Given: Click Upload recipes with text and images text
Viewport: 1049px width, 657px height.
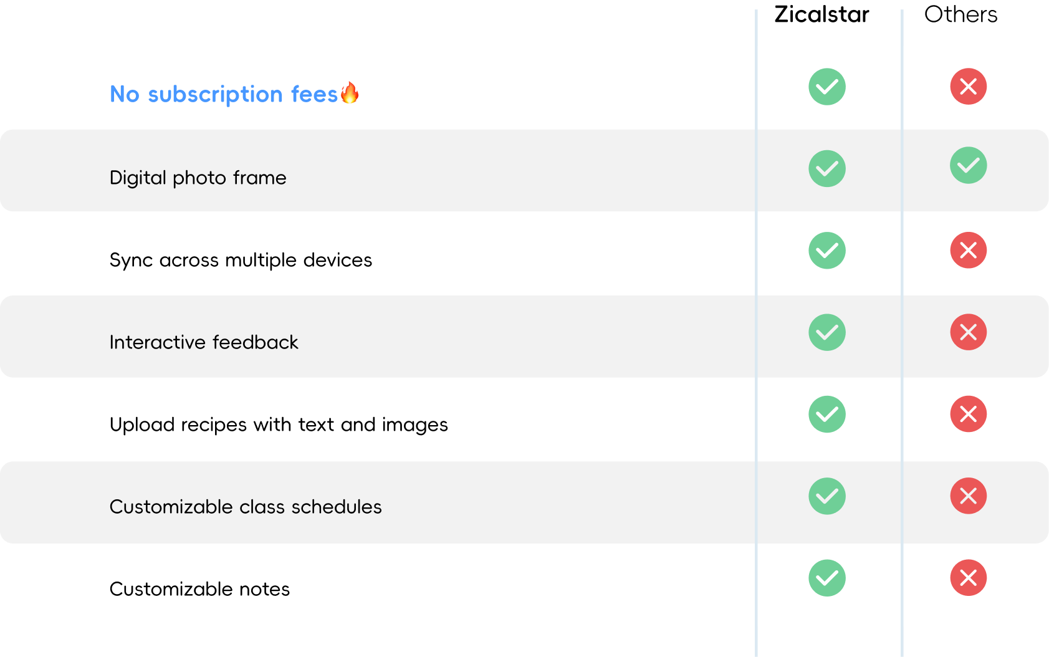Looking at the screenshot, I should pos(279,424).
